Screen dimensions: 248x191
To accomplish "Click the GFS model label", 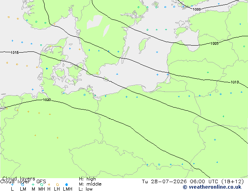I will [x=41, y=182].
